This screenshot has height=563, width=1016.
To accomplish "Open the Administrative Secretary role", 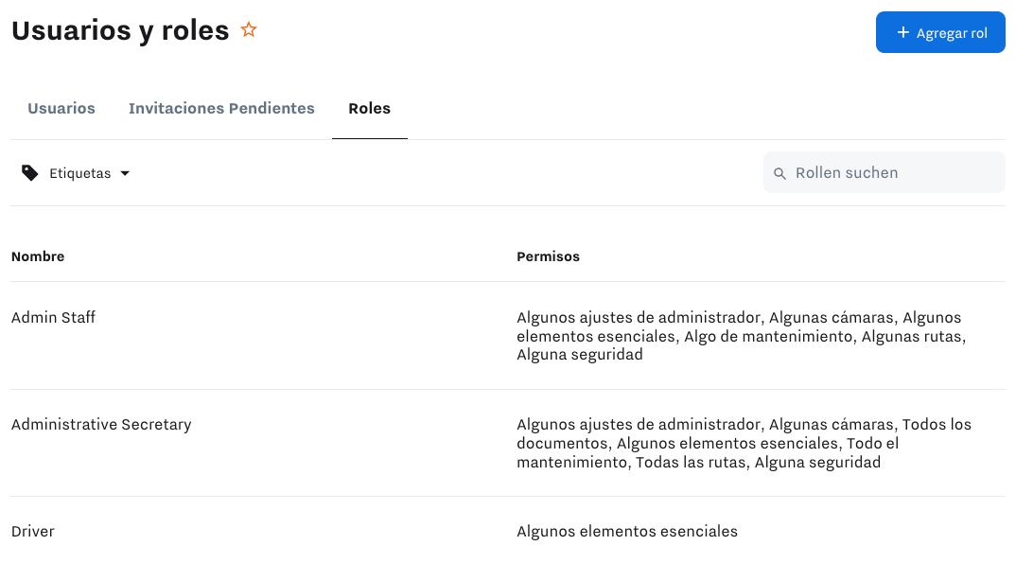I will [x=101, y=425].
